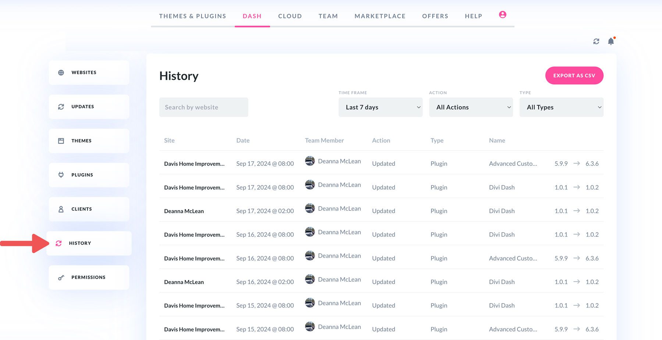Click Deanna McLean's avatar in the first row

[x=310, y=161]
